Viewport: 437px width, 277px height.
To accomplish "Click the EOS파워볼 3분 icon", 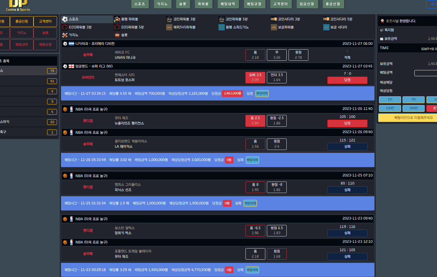I will click(65, 27).
